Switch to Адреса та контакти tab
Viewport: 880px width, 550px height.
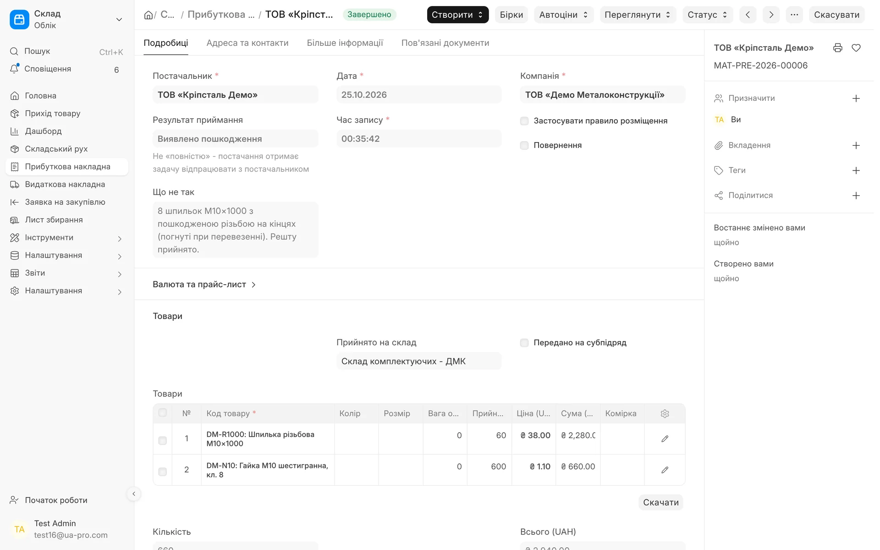pos(247,43)
